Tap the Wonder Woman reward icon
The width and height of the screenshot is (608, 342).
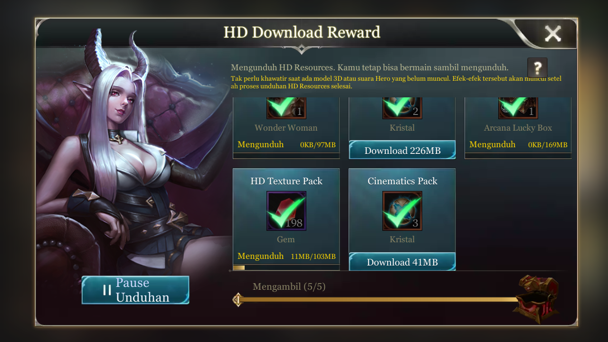pyautogui.click(x=286, y=108)
